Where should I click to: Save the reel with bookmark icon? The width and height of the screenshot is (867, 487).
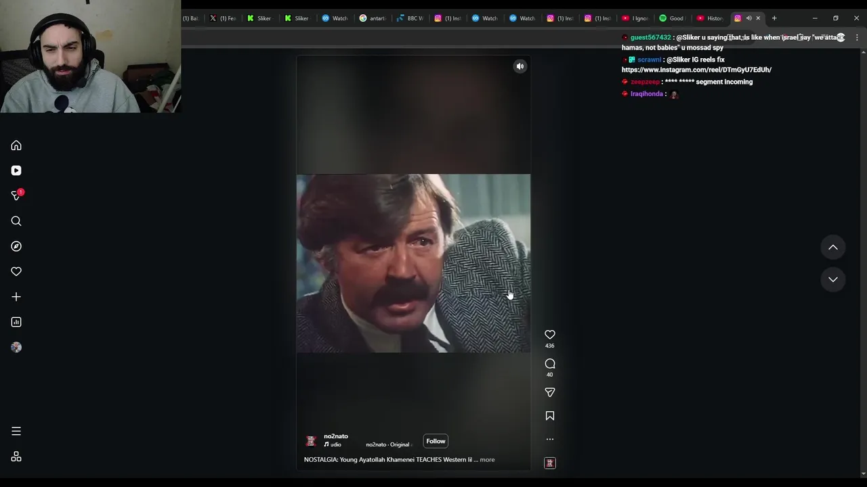pos(550,416)
